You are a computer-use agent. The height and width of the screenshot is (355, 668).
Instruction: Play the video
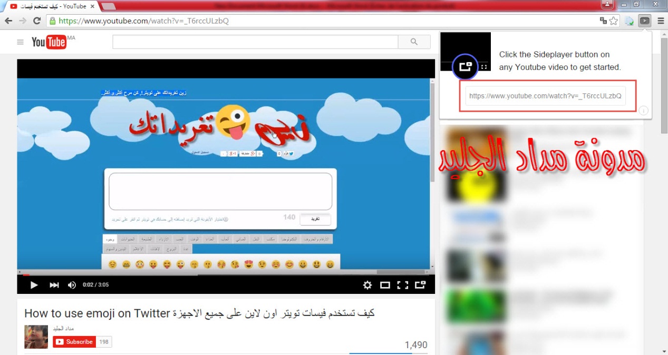tap(34, 285)
